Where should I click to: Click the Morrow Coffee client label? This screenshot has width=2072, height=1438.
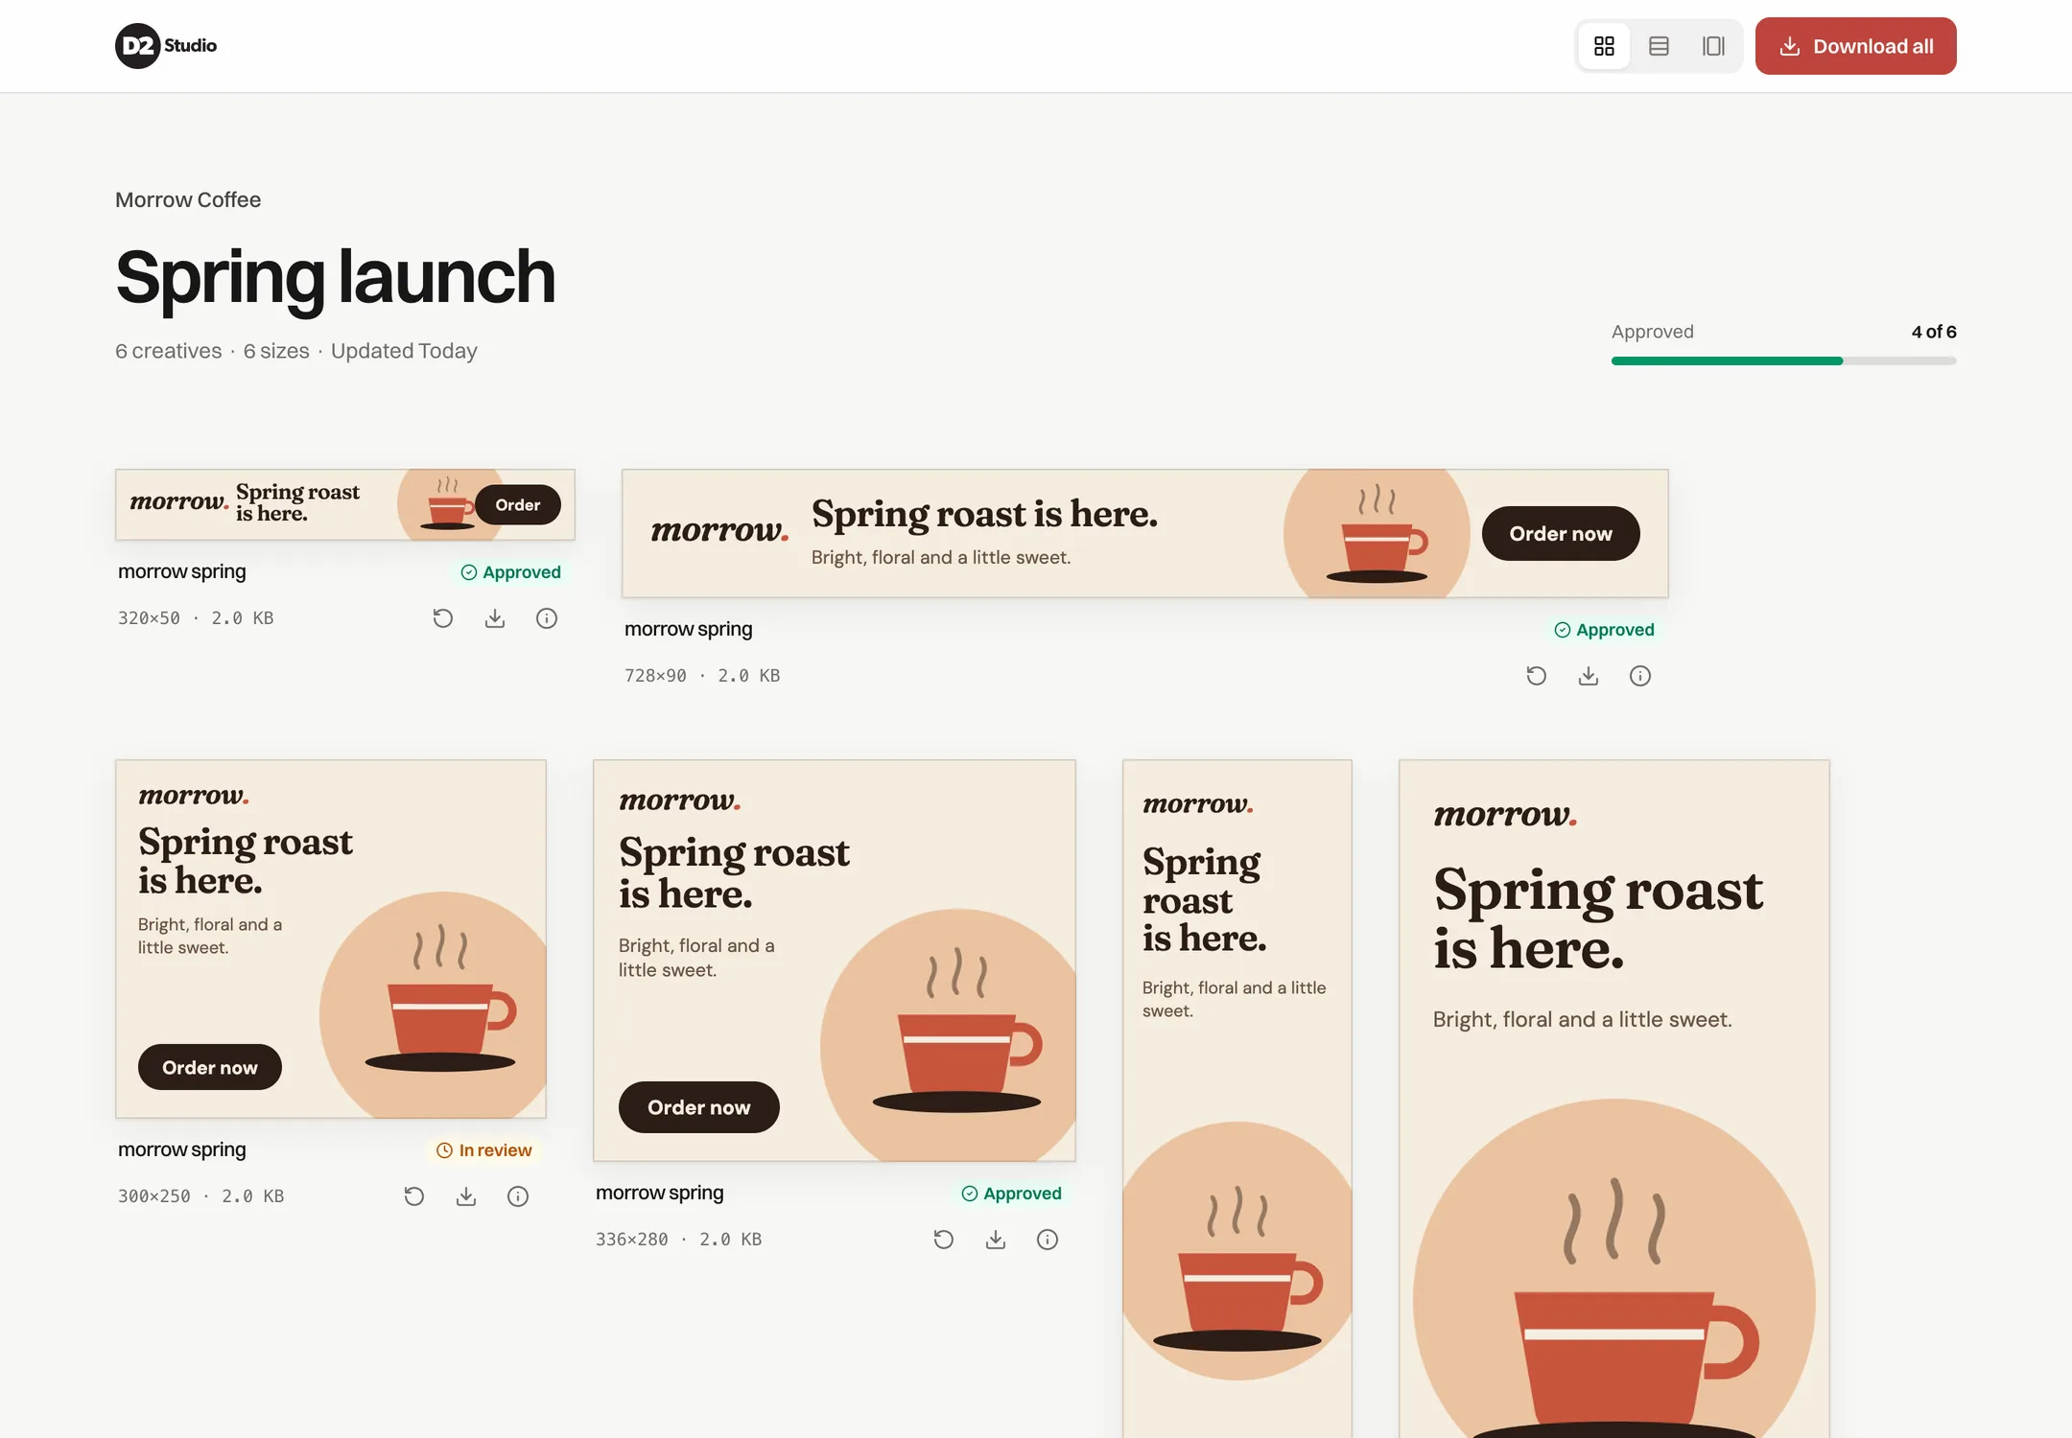point(188,199)
